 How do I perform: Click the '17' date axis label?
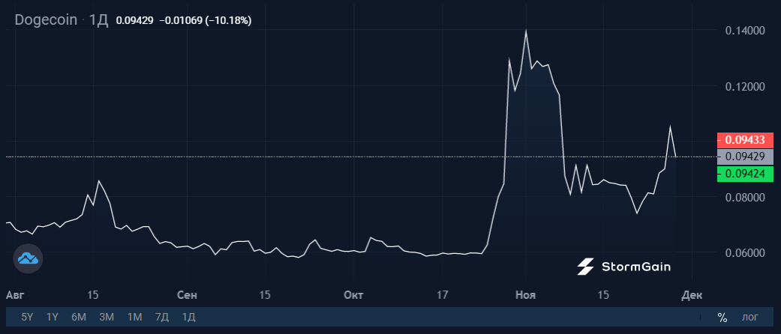[x=442, y=295]
